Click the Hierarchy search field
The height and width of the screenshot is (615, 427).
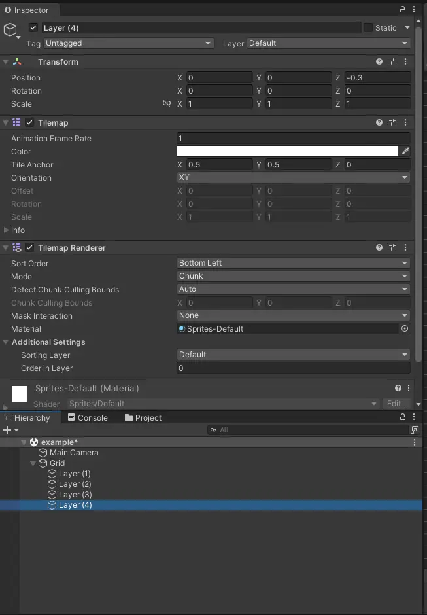click(x=308, y=430)
